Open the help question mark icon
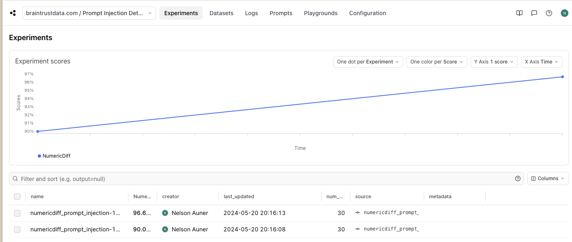The image size is (572, 242). 549,13
